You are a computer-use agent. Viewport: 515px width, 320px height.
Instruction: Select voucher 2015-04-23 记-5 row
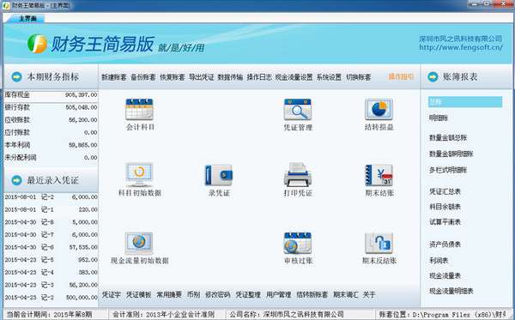pyautogui.click(x=51, y=260)
